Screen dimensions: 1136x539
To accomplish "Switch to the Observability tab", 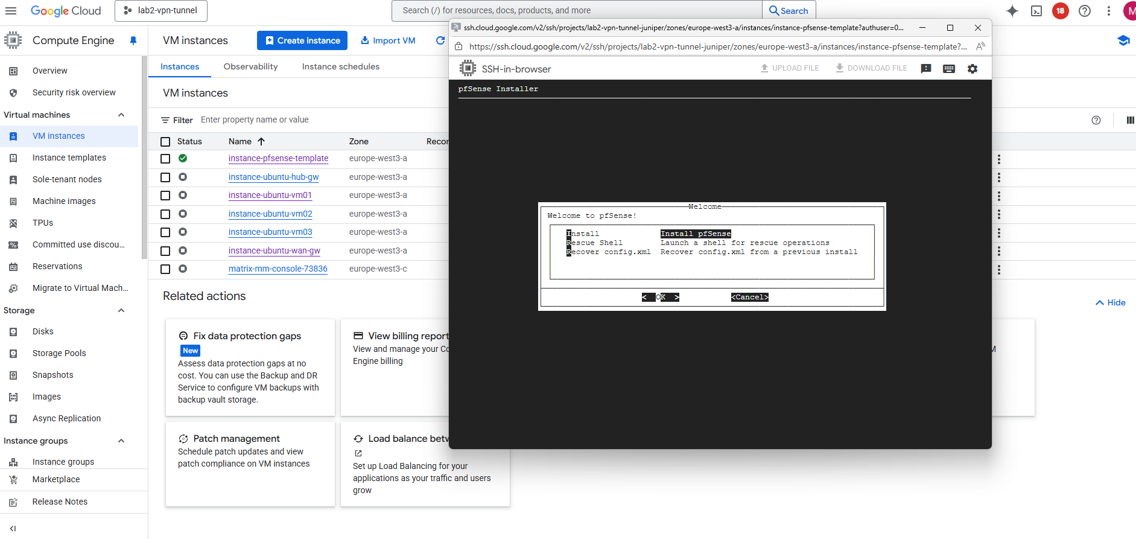I will click(x=250, y=66).
